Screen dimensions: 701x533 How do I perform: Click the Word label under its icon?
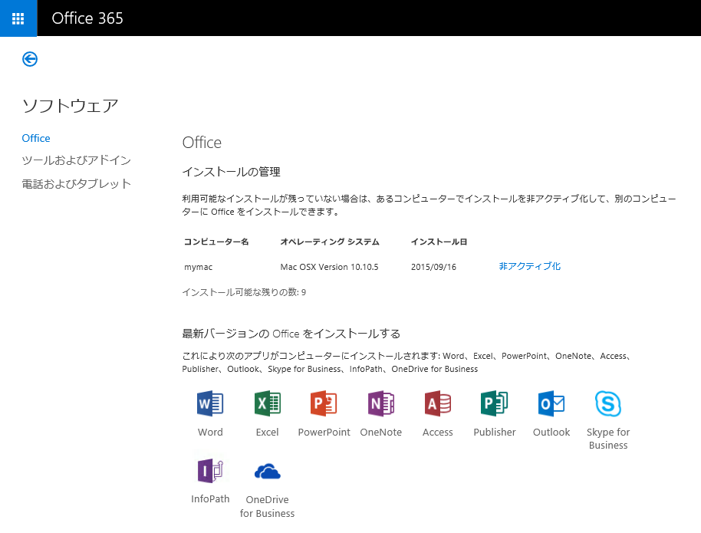point(210,432)
